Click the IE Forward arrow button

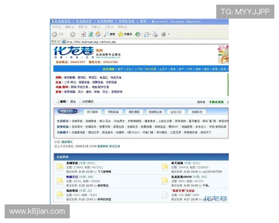point(73,34)
